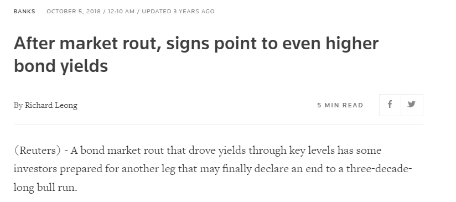
Task: Click the '5 MIN READ' label
Action: [340, 105]
